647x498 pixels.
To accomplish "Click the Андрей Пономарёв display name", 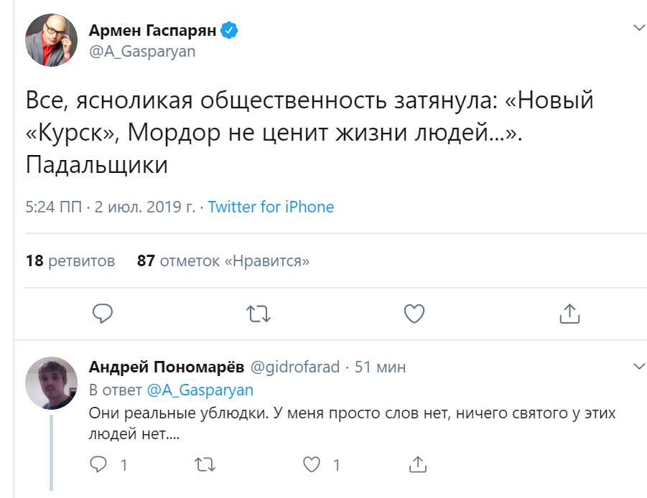I will [165, 367].
